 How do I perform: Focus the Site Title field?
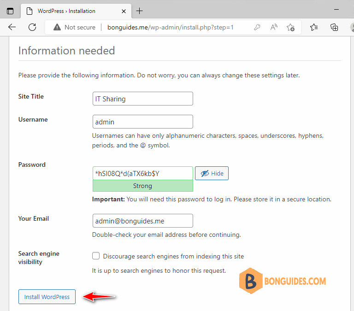(x=142, y=99)
